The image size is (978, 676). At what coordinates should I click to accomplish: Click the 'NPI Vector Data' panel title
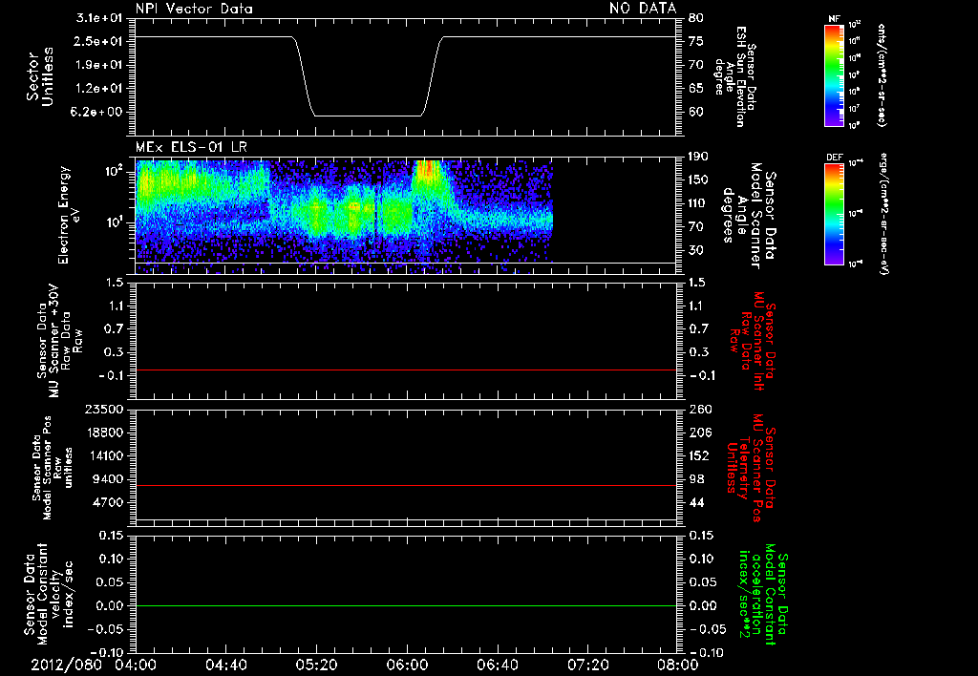tap(194, 9)
